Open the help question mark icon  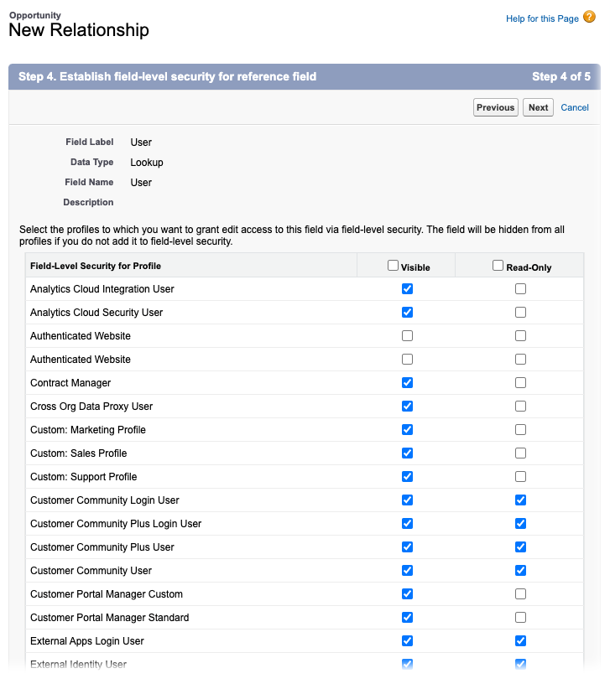(589, 17)
